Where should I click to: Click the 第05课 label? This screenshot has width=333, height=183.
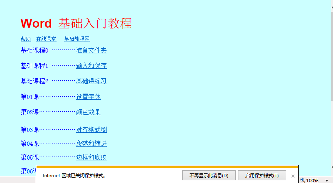[x=30, y=157]
